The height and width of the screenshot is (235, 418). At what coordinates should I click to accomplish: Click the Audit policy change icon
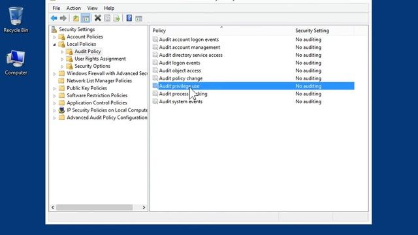coord(155,78)
